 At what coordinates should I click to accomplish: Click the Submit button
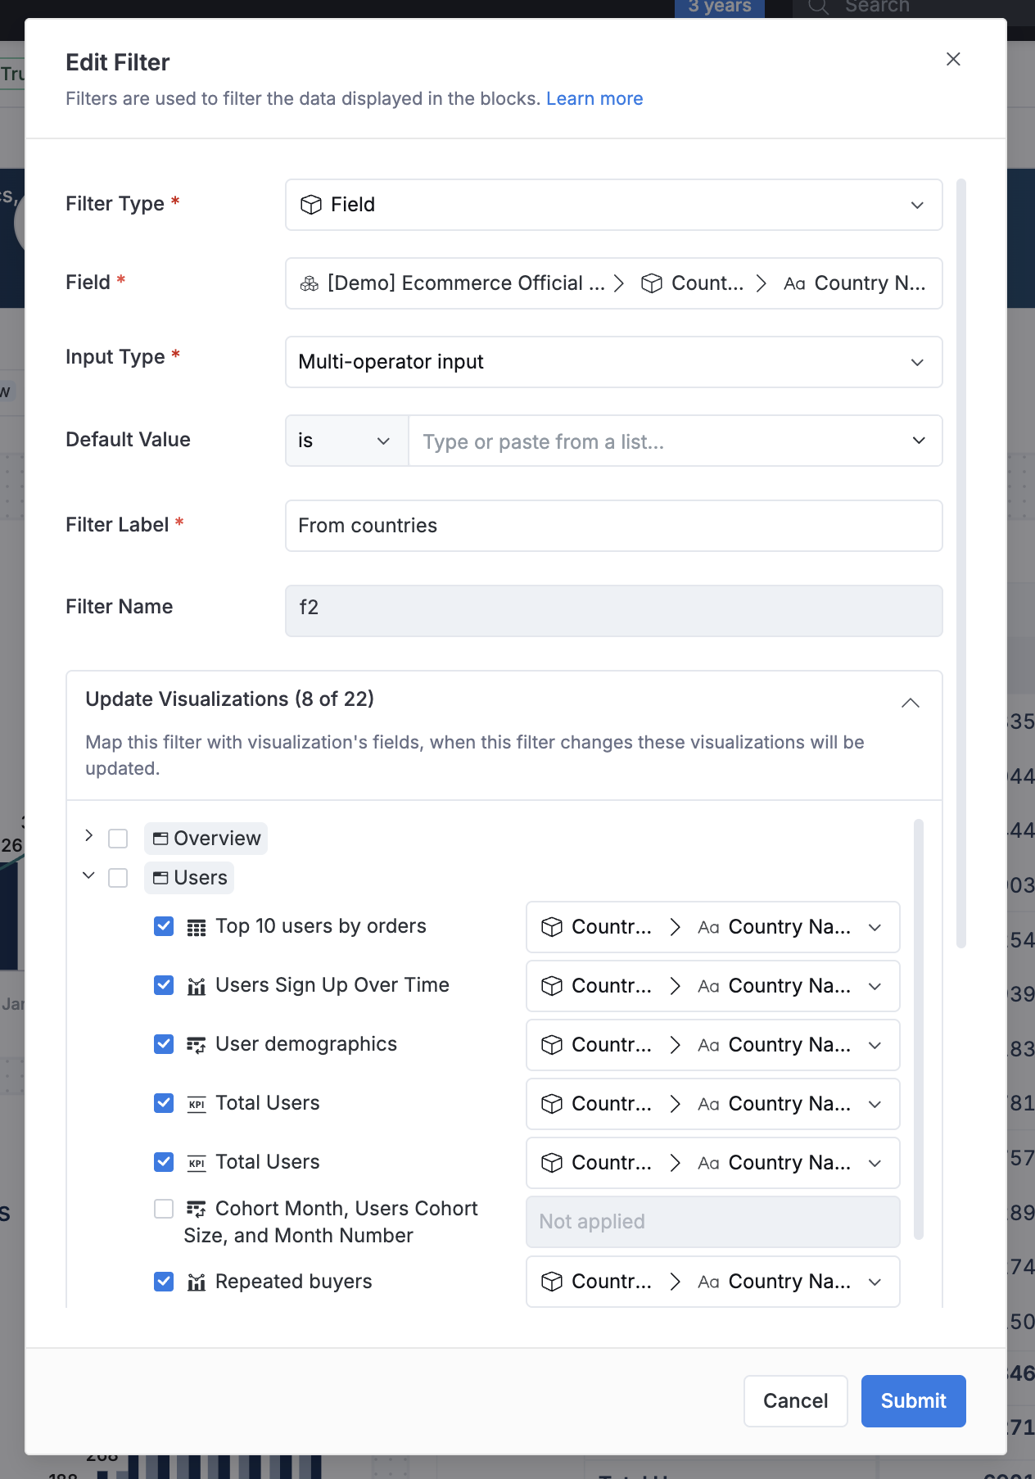tap(913, 1401)
